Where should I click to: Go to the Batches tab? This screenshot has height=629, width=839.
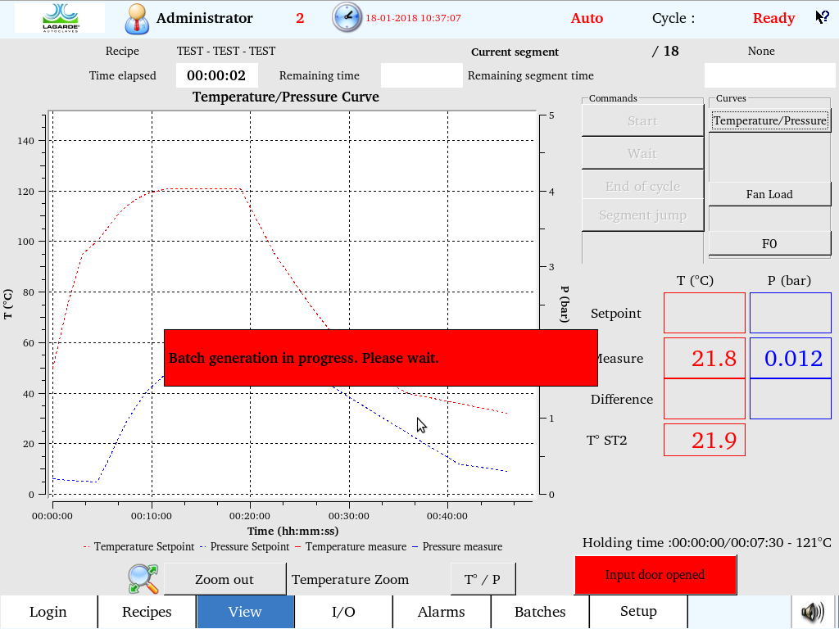tap(540, 612)
